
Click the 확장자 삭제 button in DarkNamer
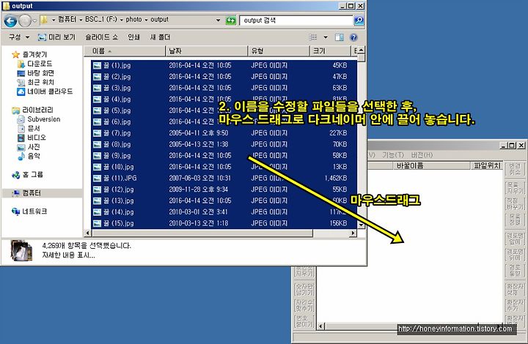(x=515, y=289)
